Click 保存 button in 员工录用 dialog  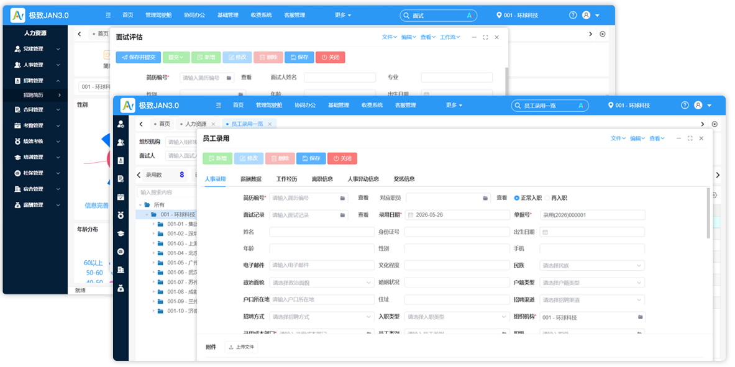point(311,158)
